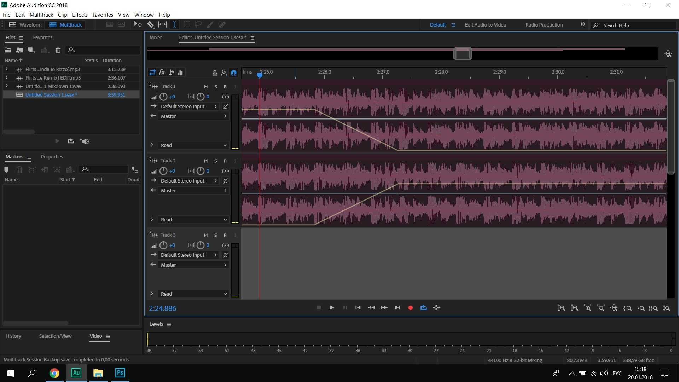Click the Stop button
The width and height of the screenshot is (679, 382).
pos(319,308)
